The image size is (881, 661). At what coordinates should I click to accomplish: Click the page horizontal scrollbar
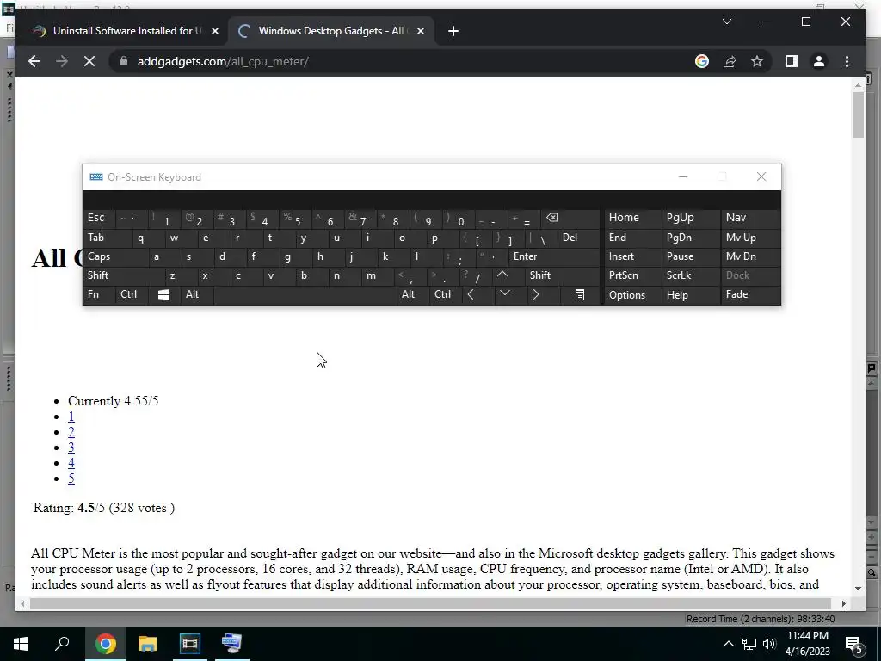[430, 603]
